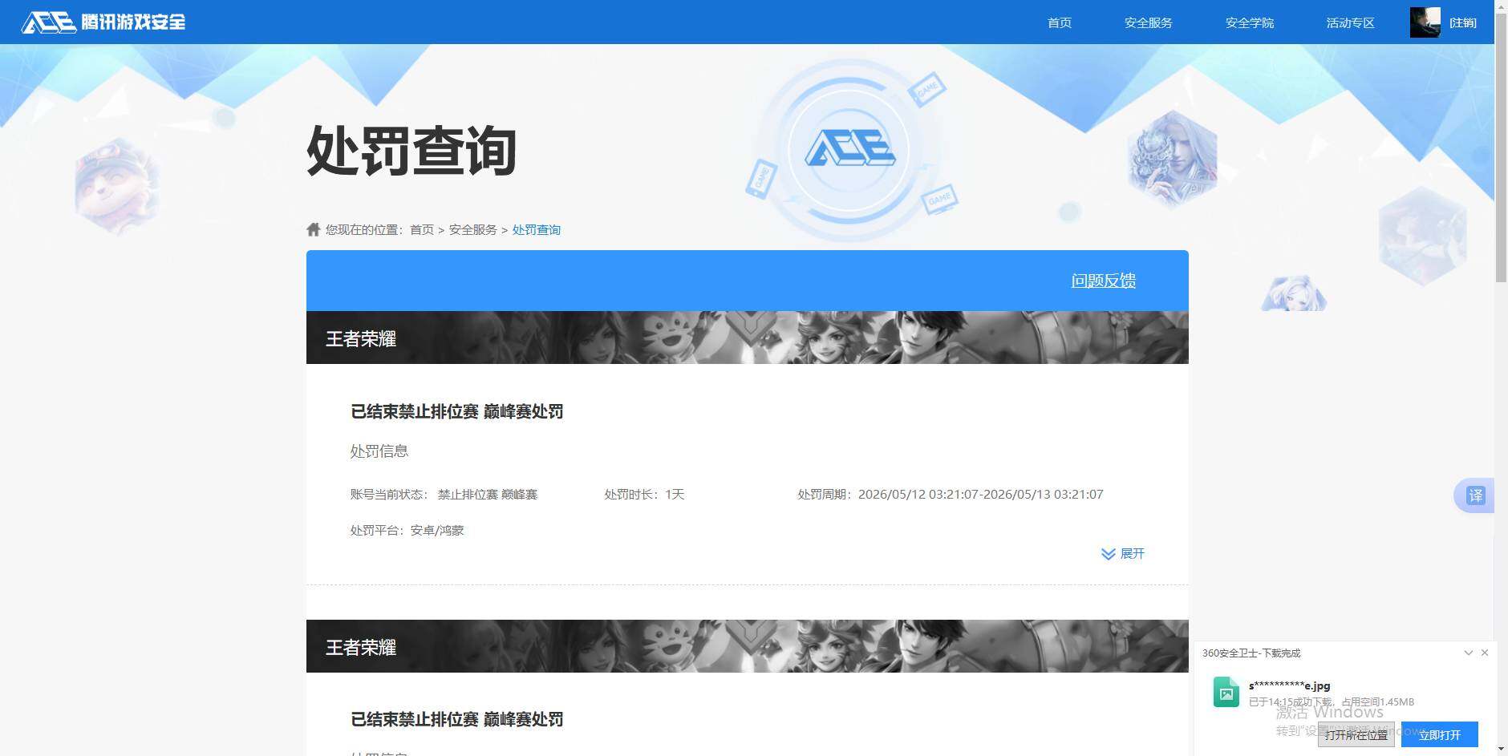Click 处罚查询 breadcrumb link
The width and height of the screenshot is (1508, 756).
[536, 229]
